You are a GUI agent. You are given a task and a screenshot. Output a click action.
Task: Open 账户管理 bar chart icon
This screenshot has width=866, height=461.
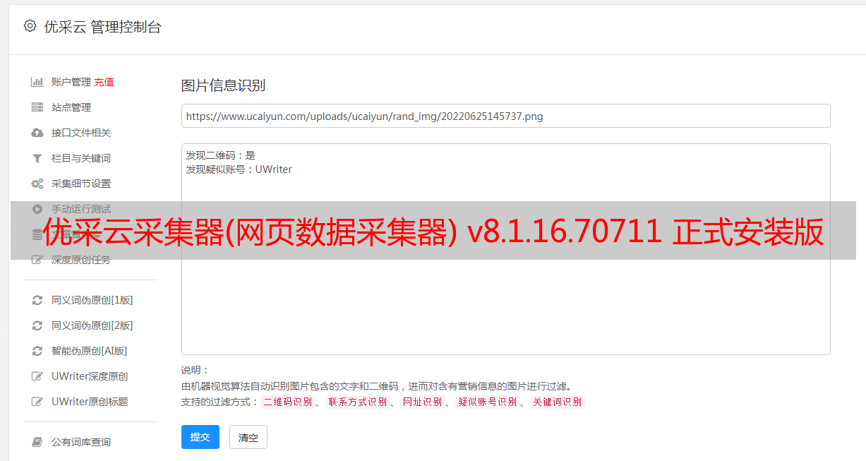pyautogui.click(x=37, y=82)
